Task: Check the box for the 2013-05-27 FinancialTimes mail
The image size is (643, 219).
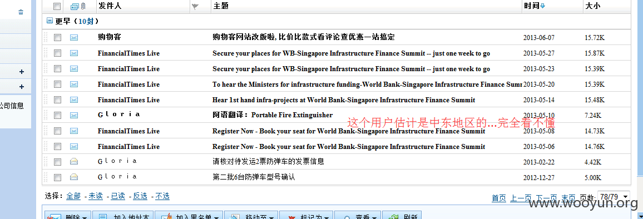Action: click(x=57, y=53)
